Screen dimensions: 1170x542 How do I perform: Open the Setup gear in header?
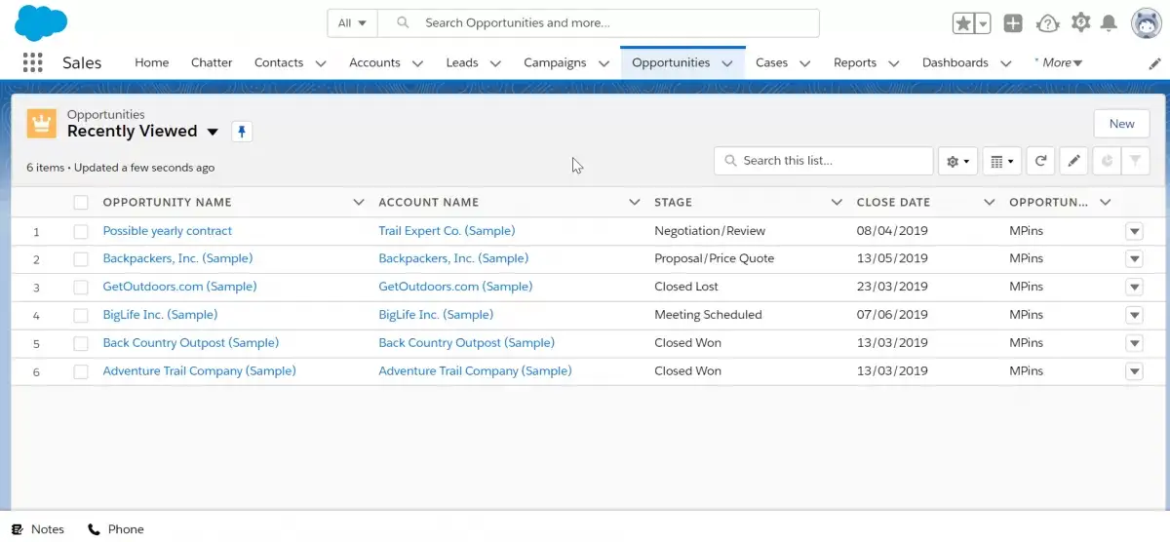pyautogui.click(x=1080, y=22)
